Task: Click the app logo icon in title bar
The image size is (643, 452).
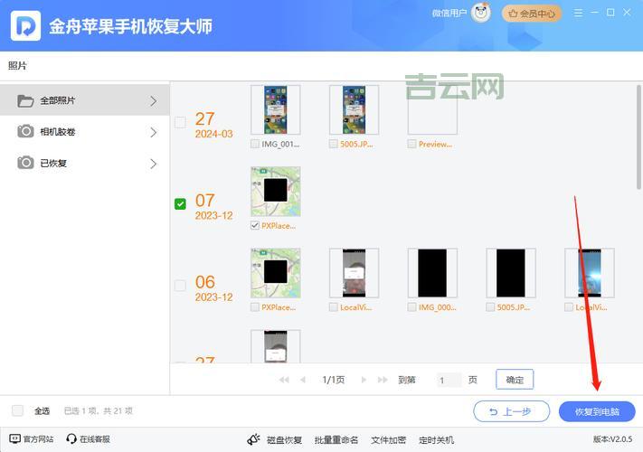Action: coord(25,26)
